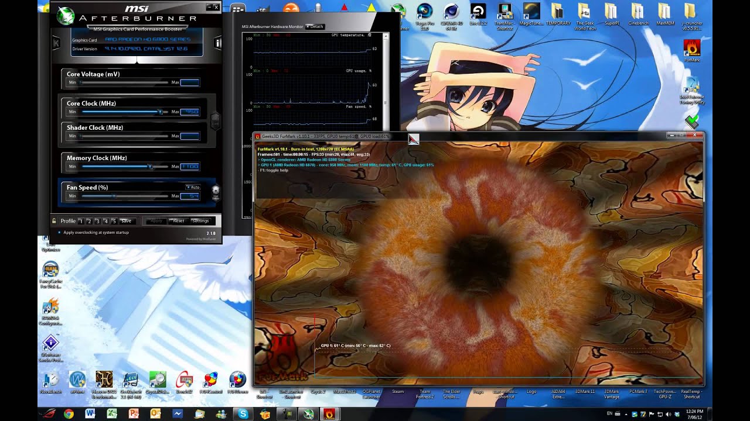750x421 pixels.
Task: Select Afterburner profile slot 1
Action: [x=81, y=221]
